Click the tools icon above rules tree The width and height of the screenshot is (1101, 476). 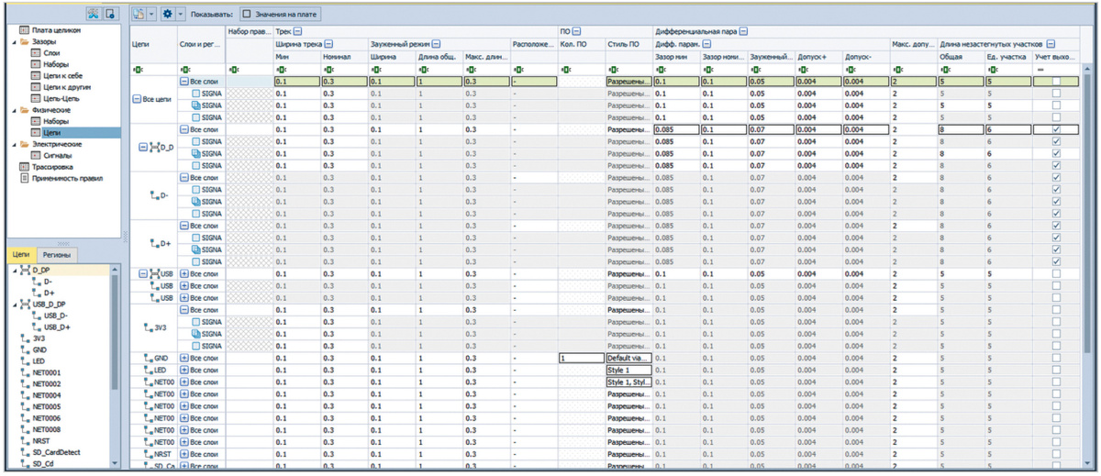(x=94, y=14)
